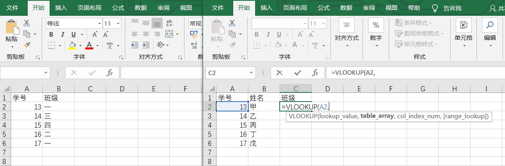Apply red font color in left window
The image size is (505, 166).
click(x=89, y=45)
